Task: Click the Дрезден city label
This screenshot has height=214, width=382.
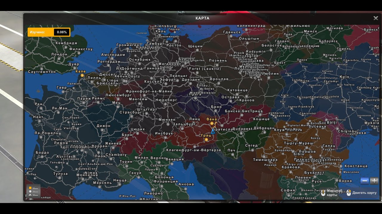Action: (x=190, y=80)
